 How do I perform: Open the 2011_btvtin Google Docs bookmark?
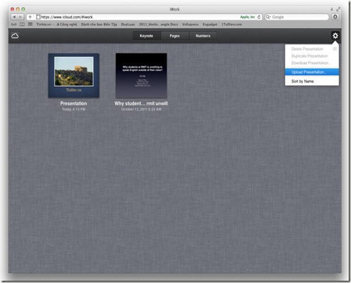(x=159, y=24)
